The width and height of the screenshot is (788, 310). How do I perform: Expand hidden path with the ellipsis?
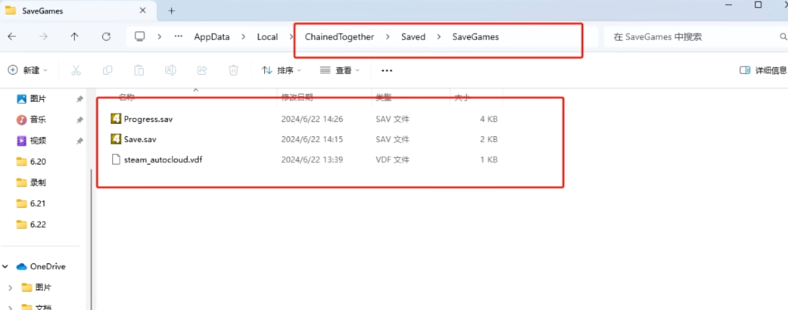pos(179,36)
